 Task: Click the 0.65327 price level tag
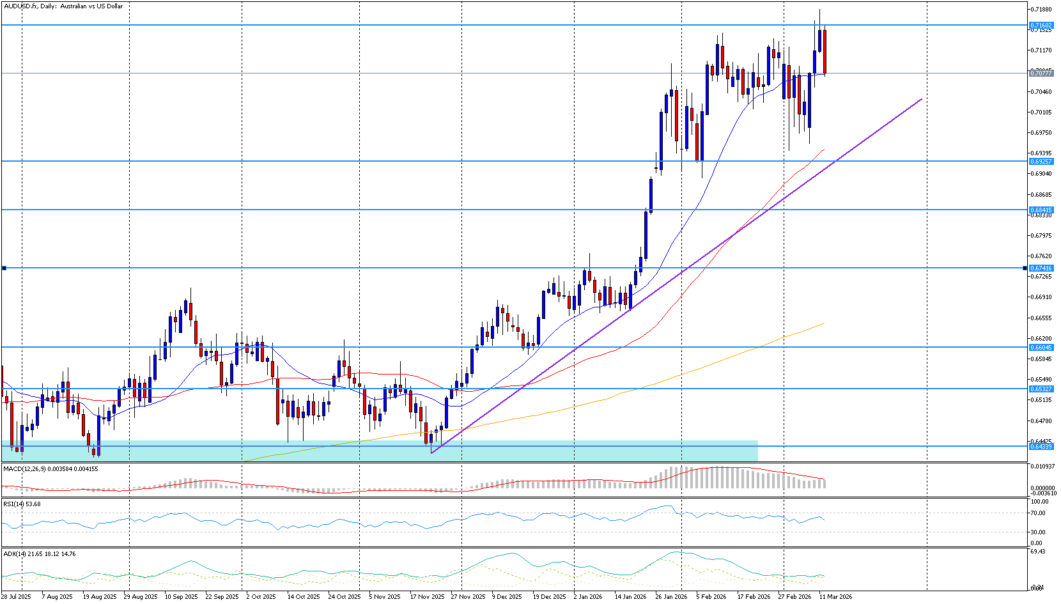(1041, 389)
